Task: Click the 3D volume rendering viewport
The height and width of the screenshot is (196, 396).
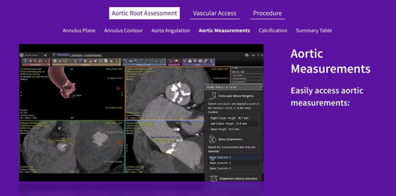Action: click(72, 93)
